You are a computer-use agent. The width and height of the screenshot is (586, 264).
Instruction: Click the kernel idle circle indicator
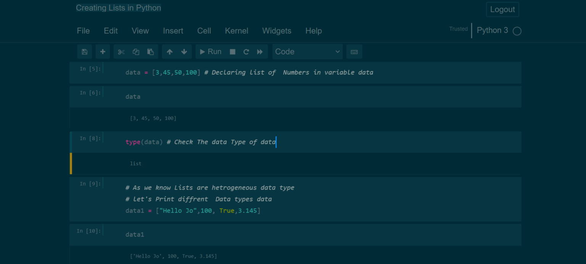point(517,31)
